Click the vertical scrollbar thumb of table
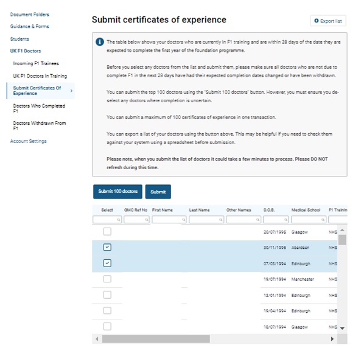 click(x=342, y=240)
